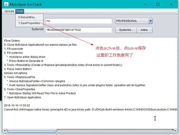This screenshot has height=135, width=180.
Task: Click the scrollbar right arrow
Action: [175, 131]
